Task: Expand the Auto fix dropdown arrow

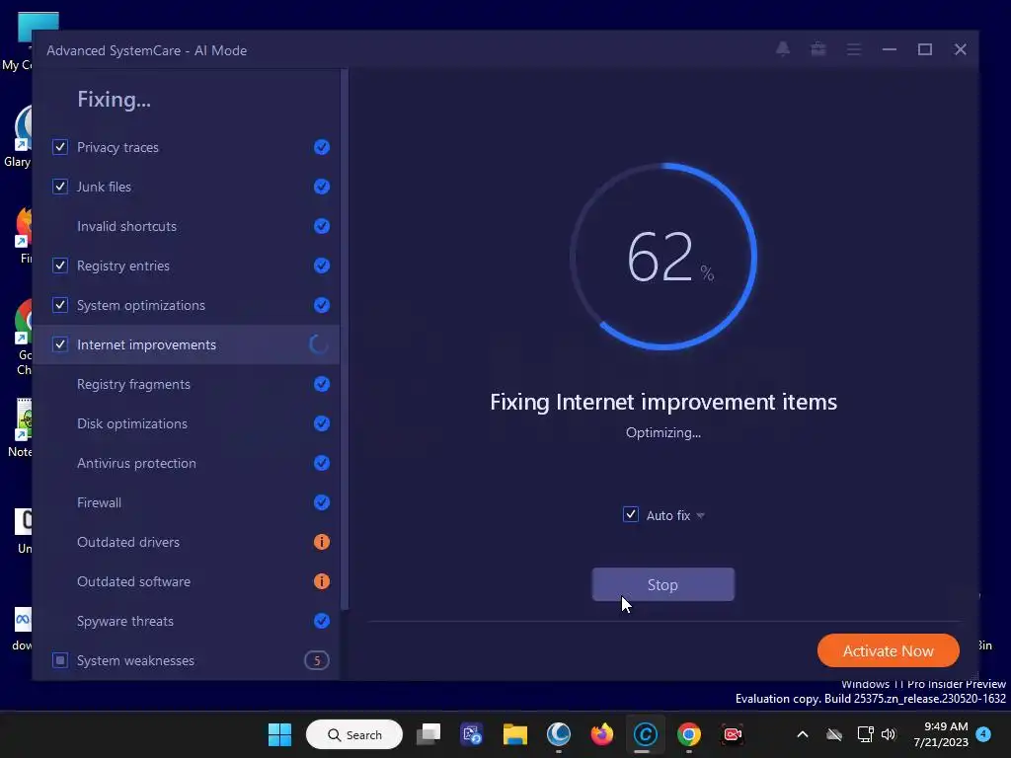Action: click(701, 515)
